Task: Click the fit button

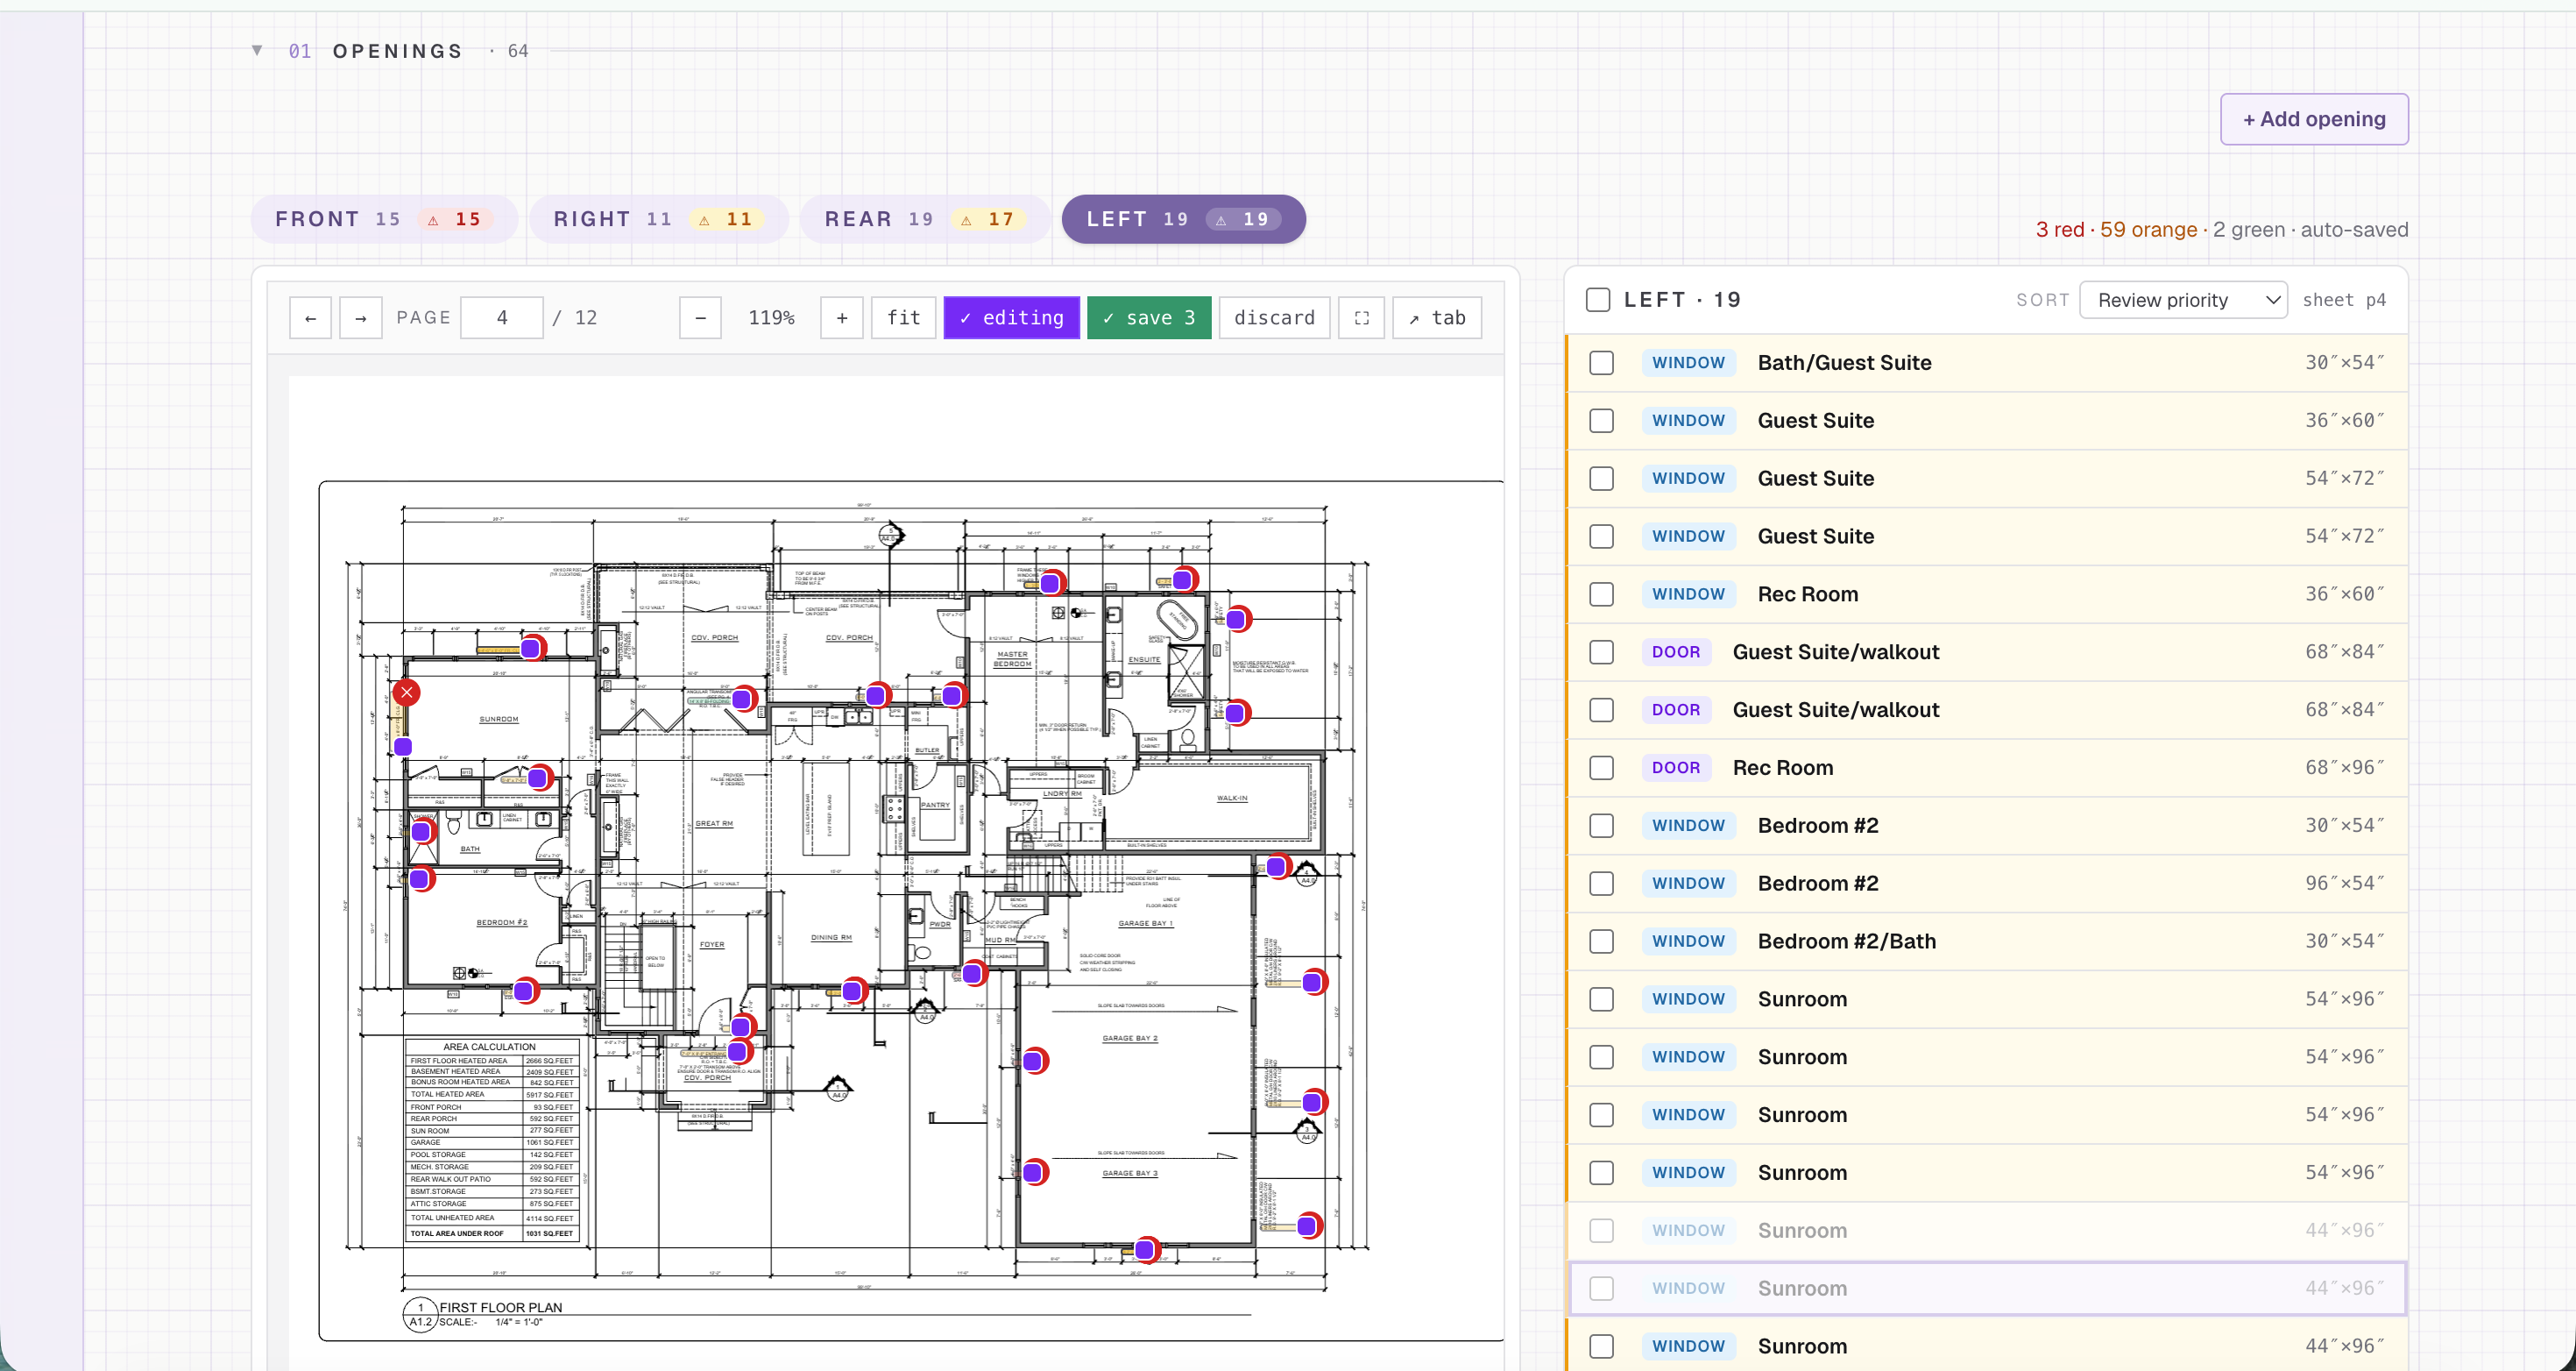Action: coord(904,318)
